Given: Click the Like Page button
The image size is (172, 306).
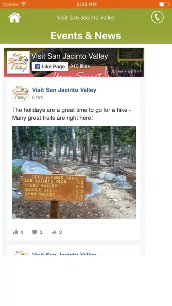Looking at the screenshot, I should click(50, 66).
